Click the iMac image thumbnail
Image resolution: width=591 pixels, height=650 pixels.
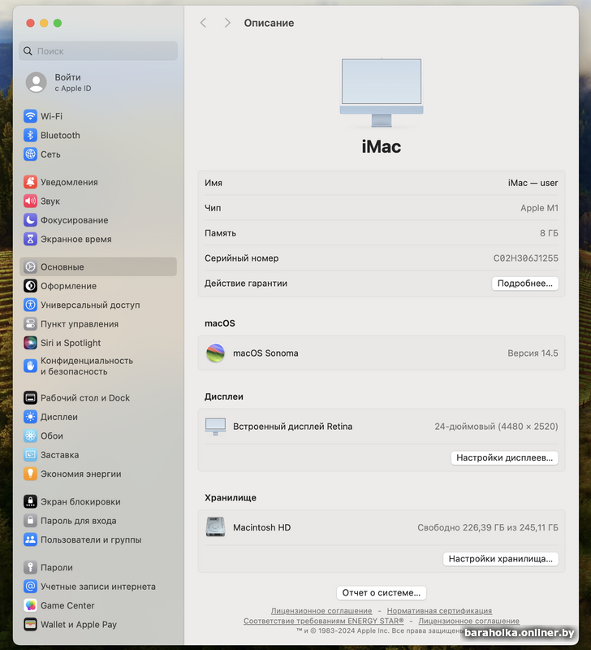click(x=382, y=92)
